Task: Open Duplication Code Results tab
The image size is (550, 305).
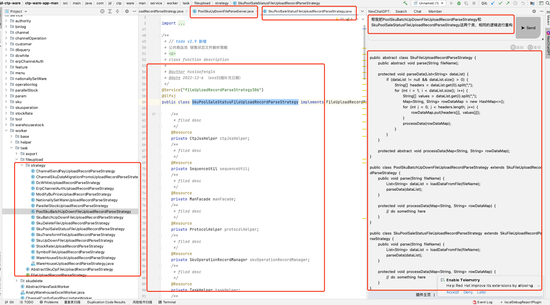Action: [x=106, y=302]
